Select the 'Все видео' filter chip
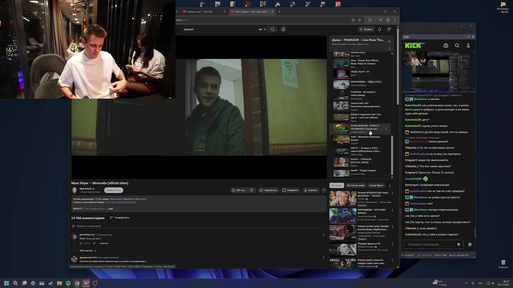The width and height of the screenshot is (513, 288). click(x=337, y=186)
